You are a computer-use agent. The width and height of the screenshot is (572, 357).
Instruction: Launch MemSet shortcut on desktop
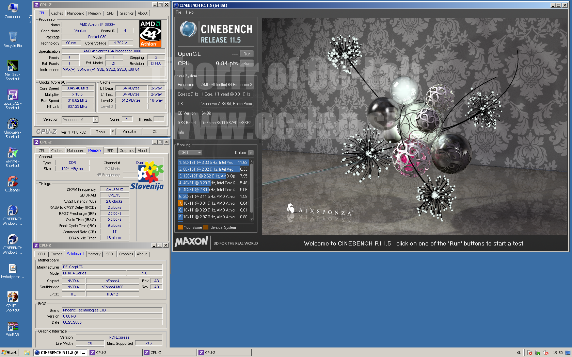pos(13,70)
